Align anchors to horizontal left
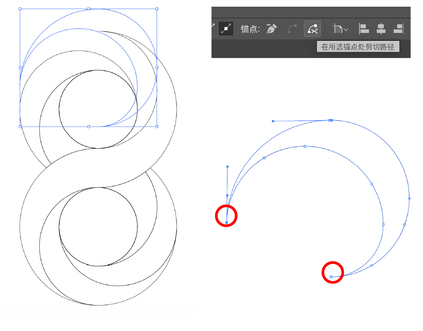Screen dimensions: 423x331 coord(364,29)
